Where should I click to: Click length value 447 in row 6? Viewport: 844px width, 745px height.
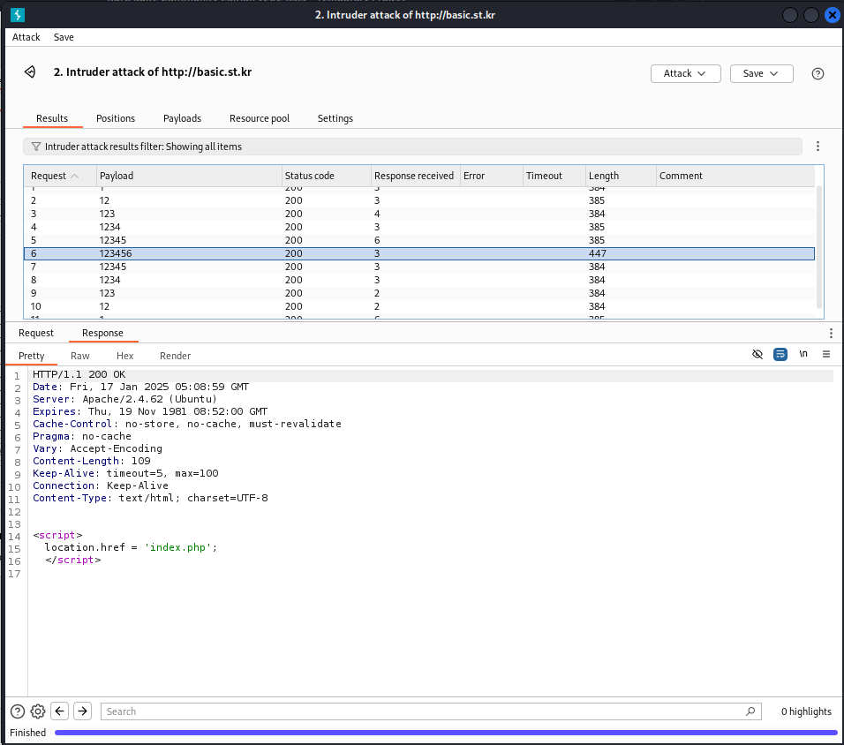pyautogui.click(x=598, y=253)
